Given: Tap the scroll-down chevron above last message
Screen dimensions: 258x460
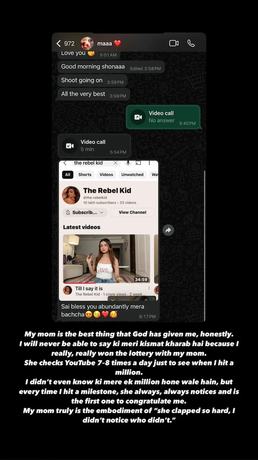Looking at the screenshot, I should (113, 300).
